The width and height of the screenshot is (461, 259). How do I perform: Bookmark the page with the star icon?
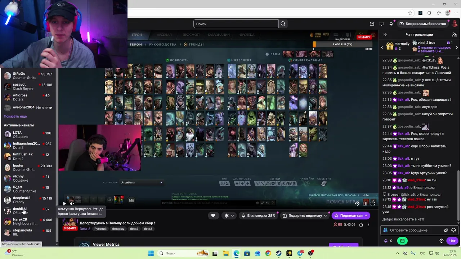(410, 13)
